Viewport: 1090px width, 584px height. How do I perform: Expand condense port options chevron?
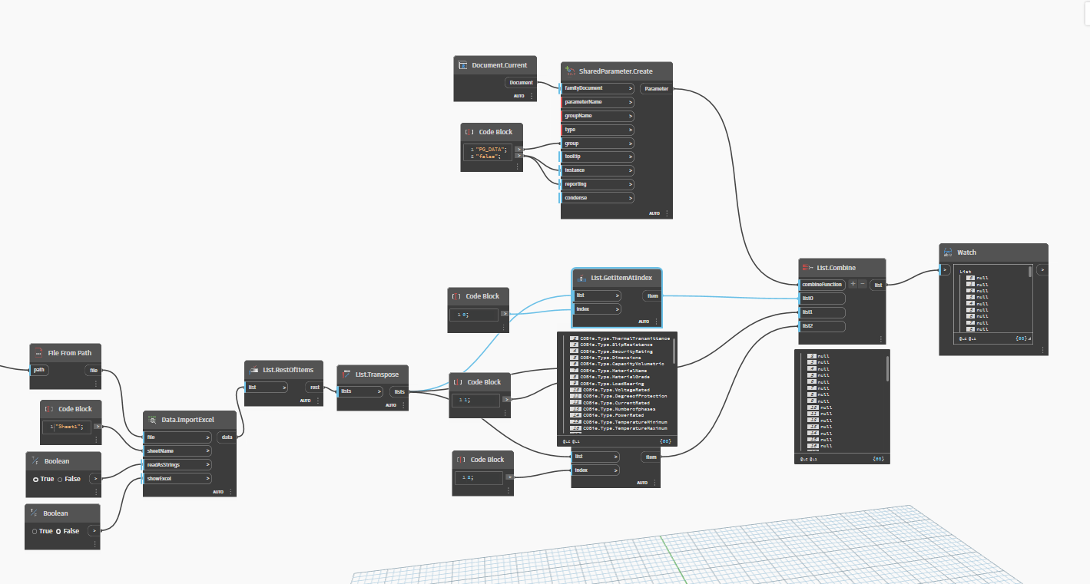pyautogui.click(x=630, y=198)
